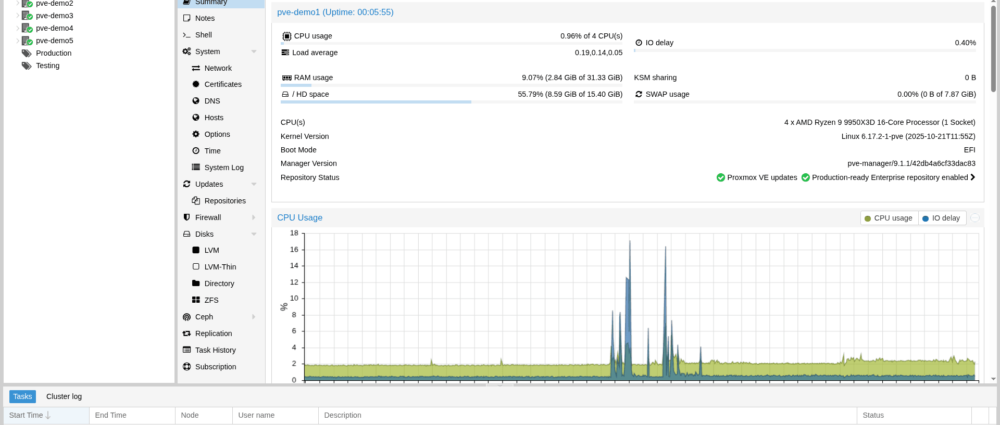Click the Ceph logo icon

click(186, 317)
